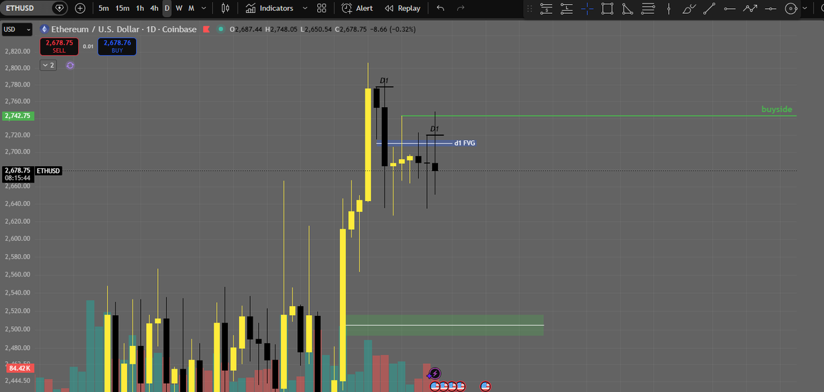Screen dimensions: 824x392
Task: Open the Indicators dialog
Action: click(x=269, y=8)
